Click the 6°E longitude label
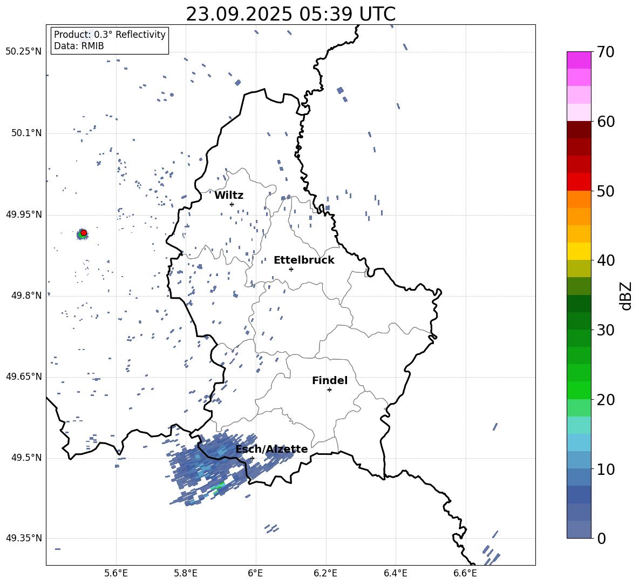The height and width of the screenshot is (584, 639). 255,573
